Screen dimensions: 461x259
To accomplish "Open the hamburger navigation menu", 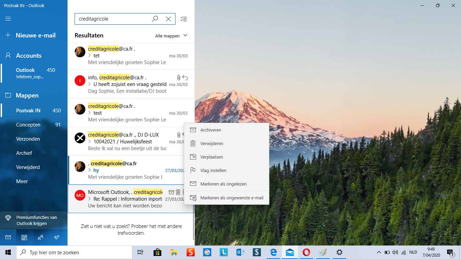I will click(x=8, y=19).
